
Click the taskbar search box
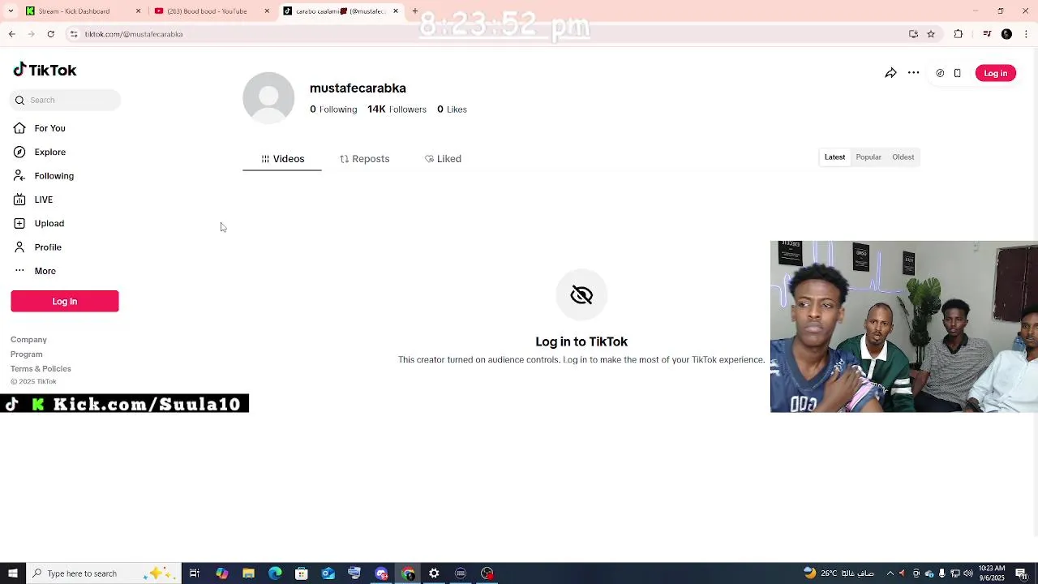pos(103,573)
